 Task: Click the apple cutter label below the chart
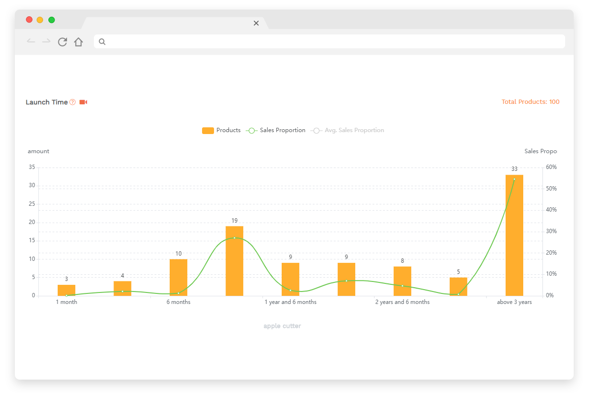tap(282, 326)
